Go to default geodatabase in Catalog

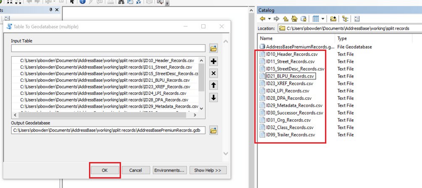point(303,19)
